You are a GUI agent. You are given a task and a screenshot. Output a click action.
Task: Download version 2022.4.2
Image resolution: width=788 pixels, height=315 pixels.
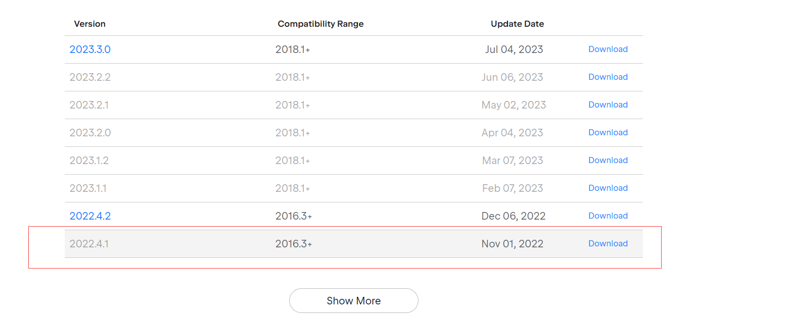[x=608, y=216]
